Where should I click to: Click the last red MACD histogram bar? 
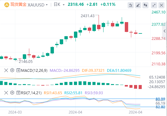(x=140, y=87)
